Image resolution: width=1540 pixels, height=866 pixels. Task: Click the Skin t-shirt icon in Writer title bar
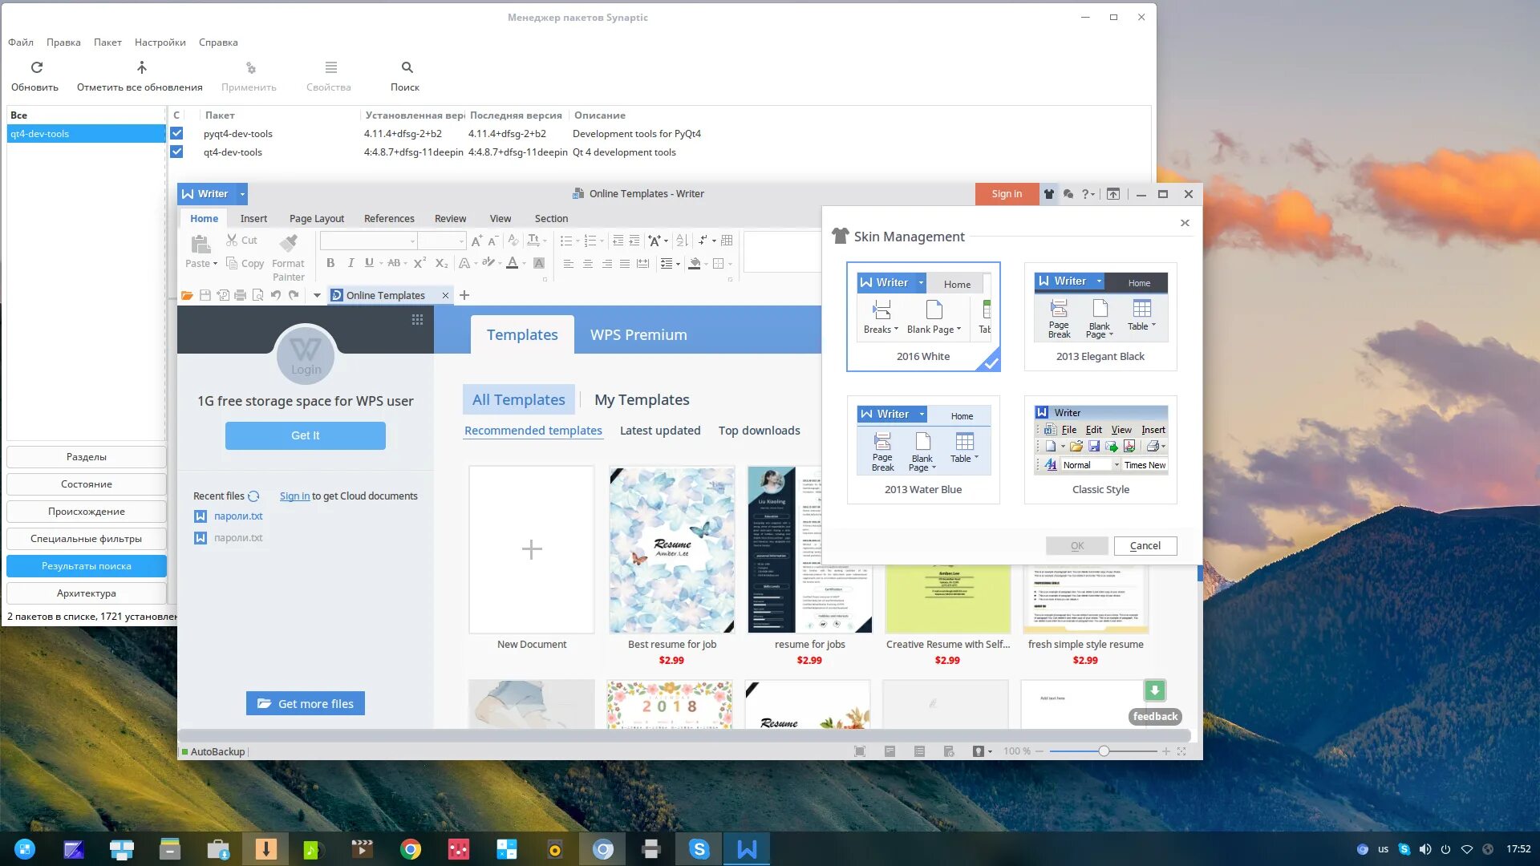click(x=1048, y=194)
